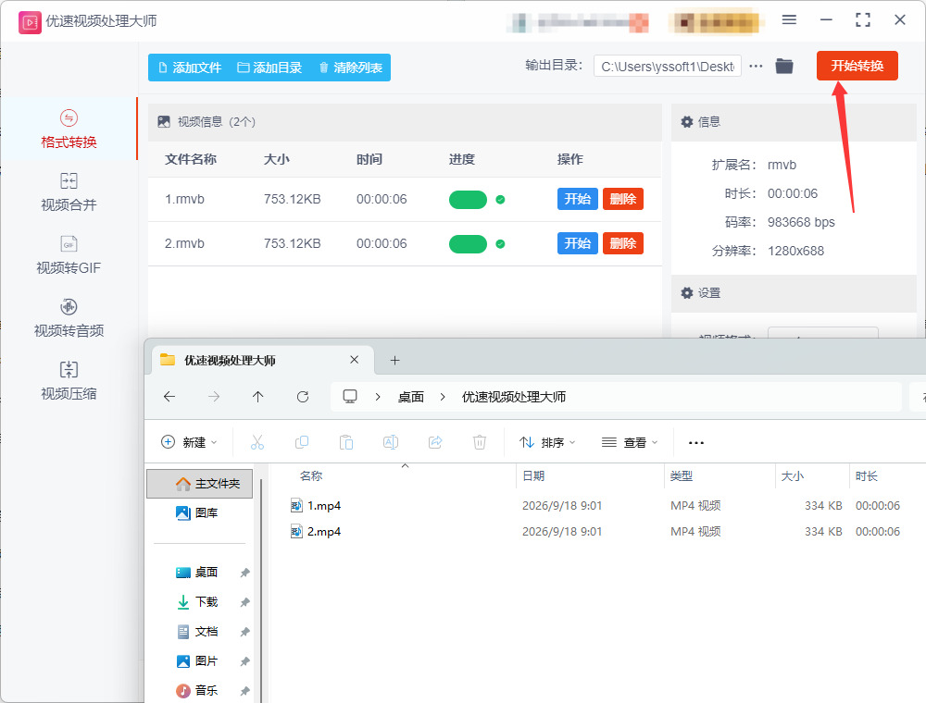The width and height of the screenshot is (926, 703).
Task: Click the Copy icon in Explorer toolbar
Action: point(302,442)
